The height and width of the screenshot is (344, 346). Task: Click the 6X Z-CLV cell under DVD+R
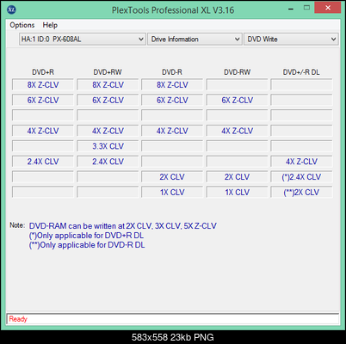pos(43,100)
